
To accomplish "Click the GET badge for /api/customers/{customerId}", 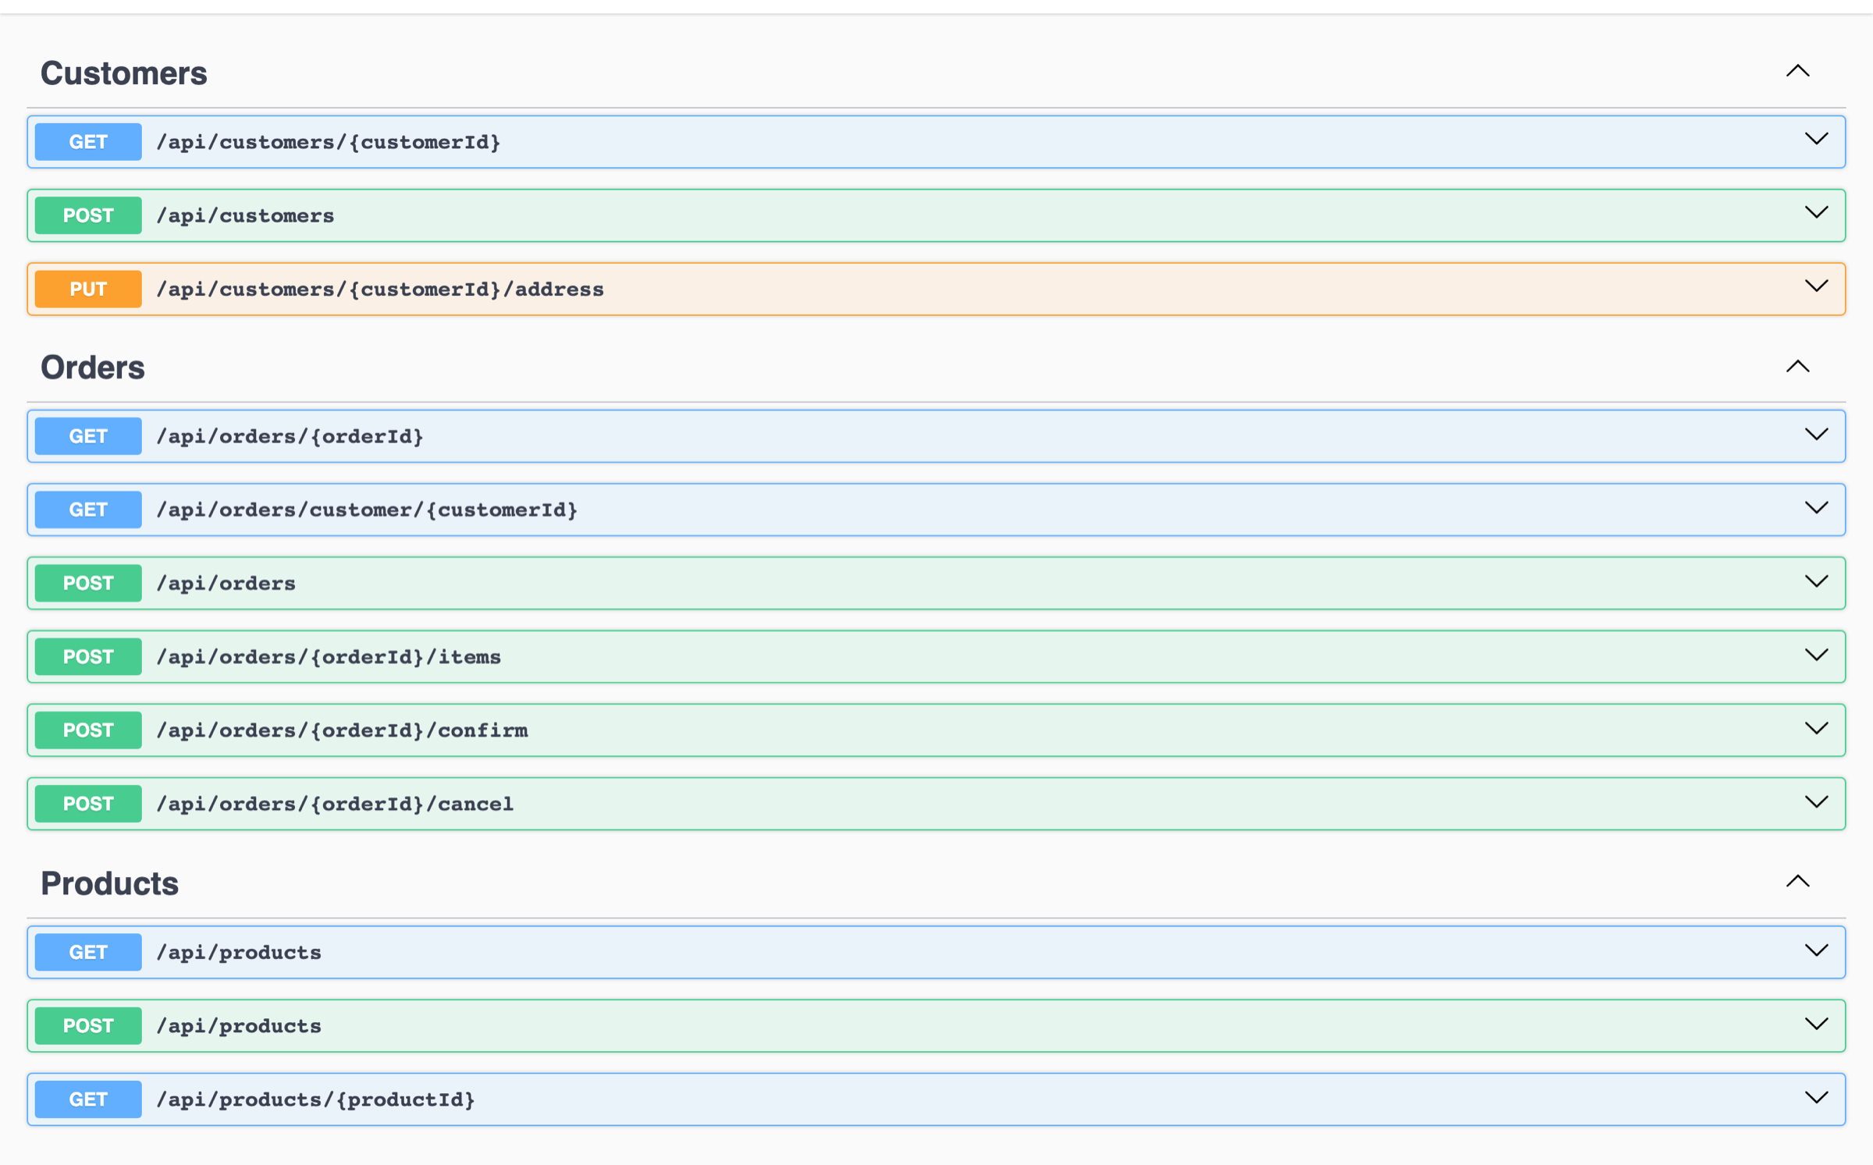I will (x=88, y=142).
